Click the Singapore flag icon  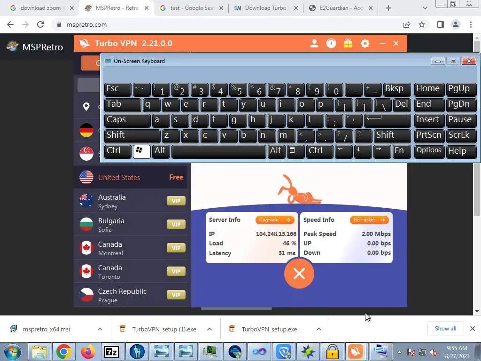tap(86, 154)
